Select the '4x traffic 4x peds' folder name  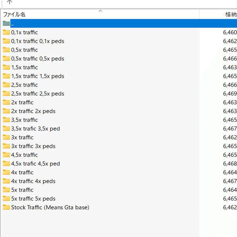pos(33,181)
